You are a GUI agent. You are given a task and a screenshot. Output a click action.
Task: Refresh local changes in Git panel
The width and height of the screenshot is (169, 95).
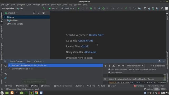[6, 66]
